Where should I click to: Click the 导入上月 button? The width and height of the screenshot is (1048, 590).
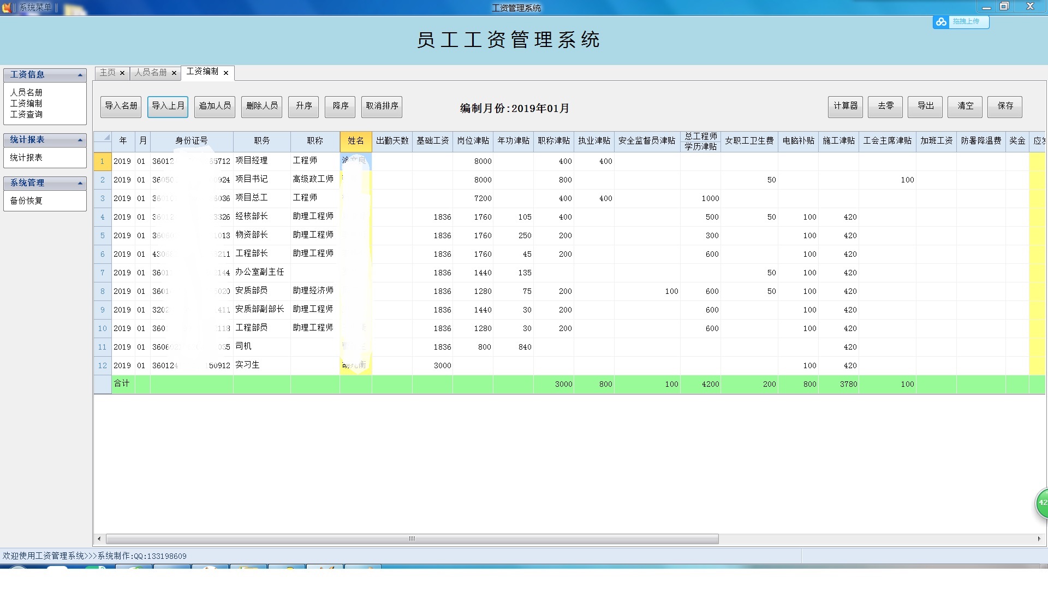coord(168,107)
